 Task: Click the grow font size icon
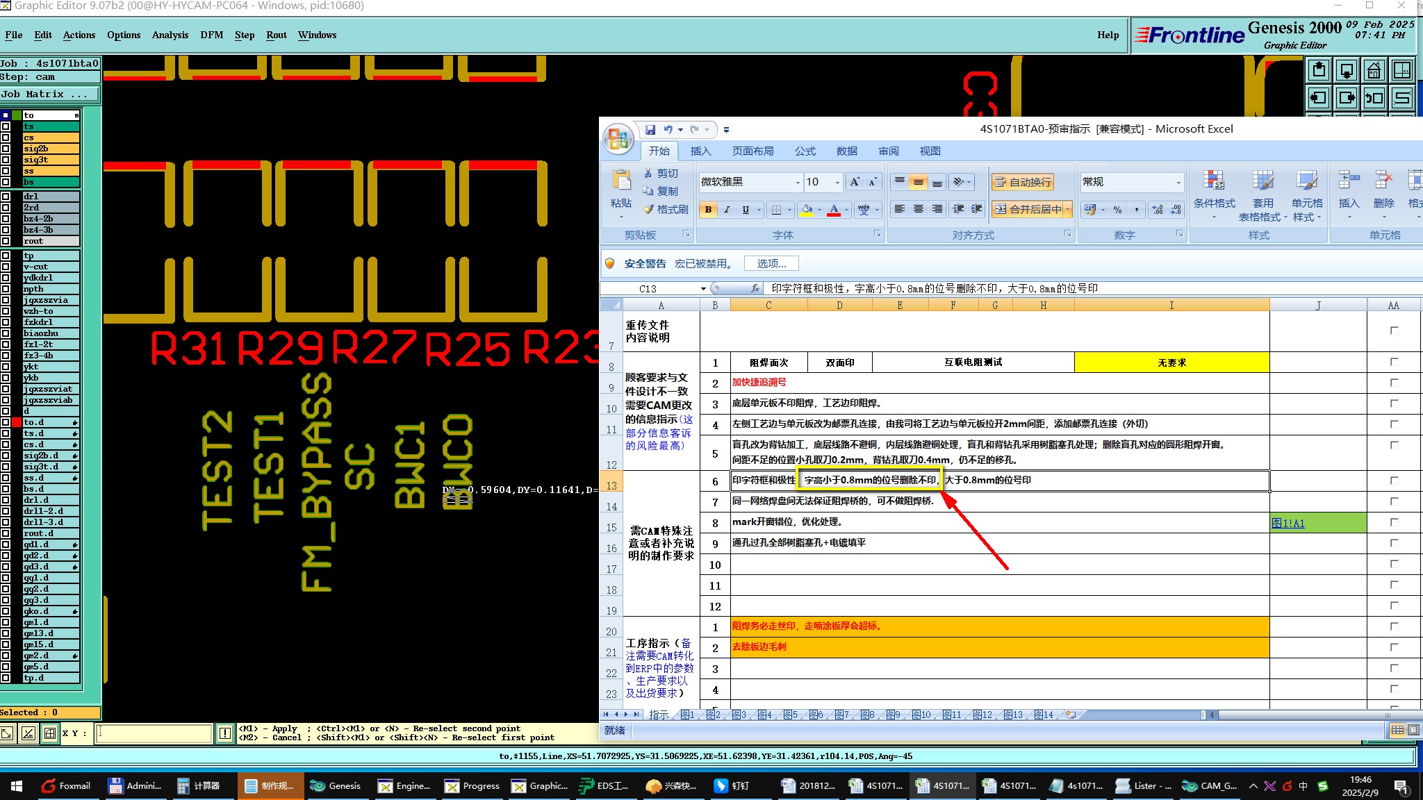pos(855,182)
